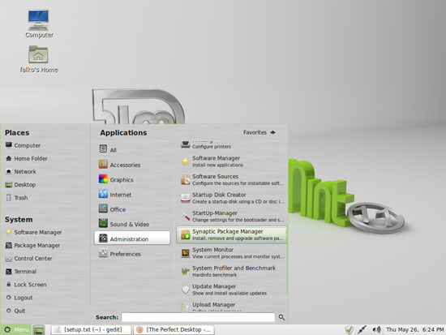Switch to The Perfect Desktop browser window

[x=174, y=329]
